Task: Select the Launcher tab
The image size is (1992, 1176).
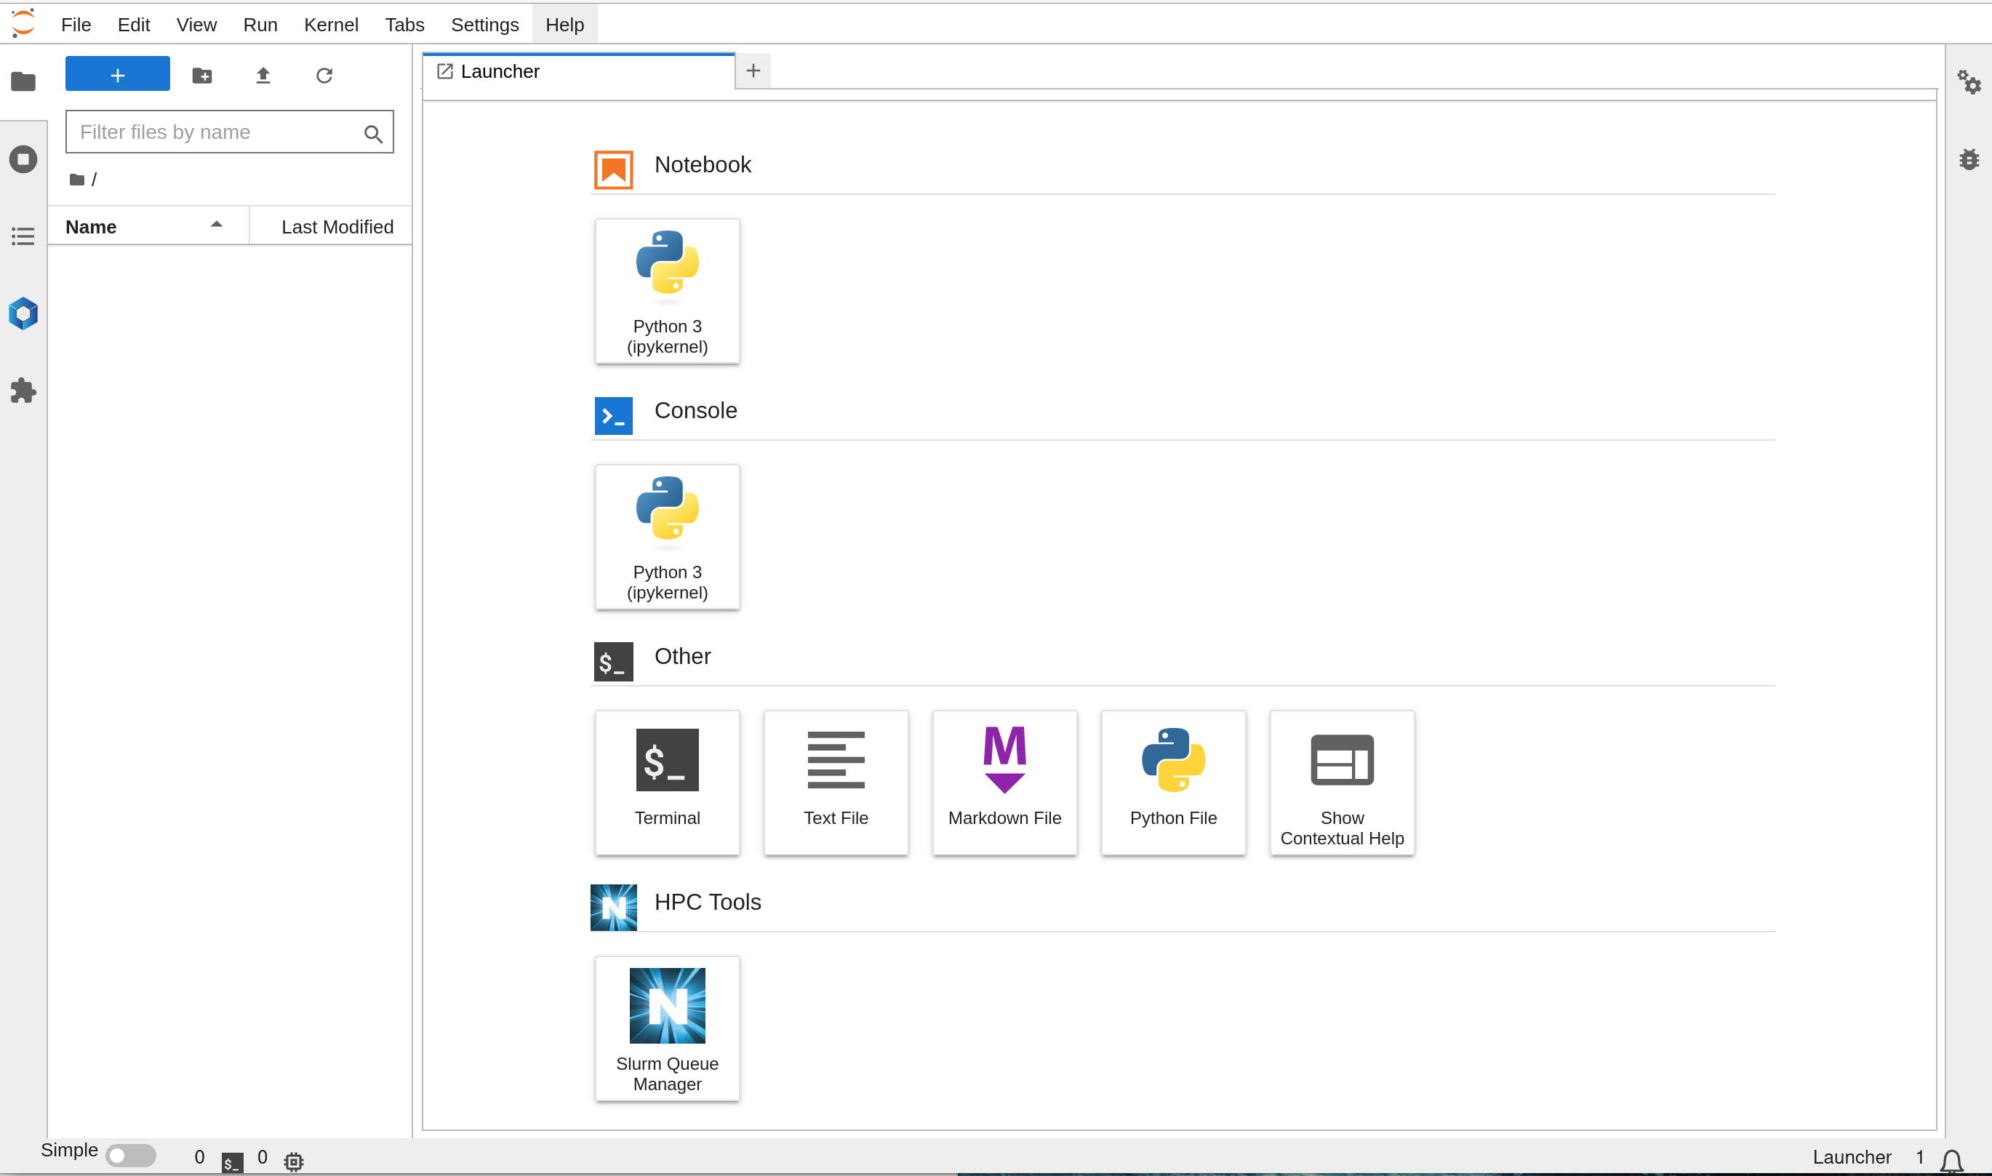Action: pos(500,71)
